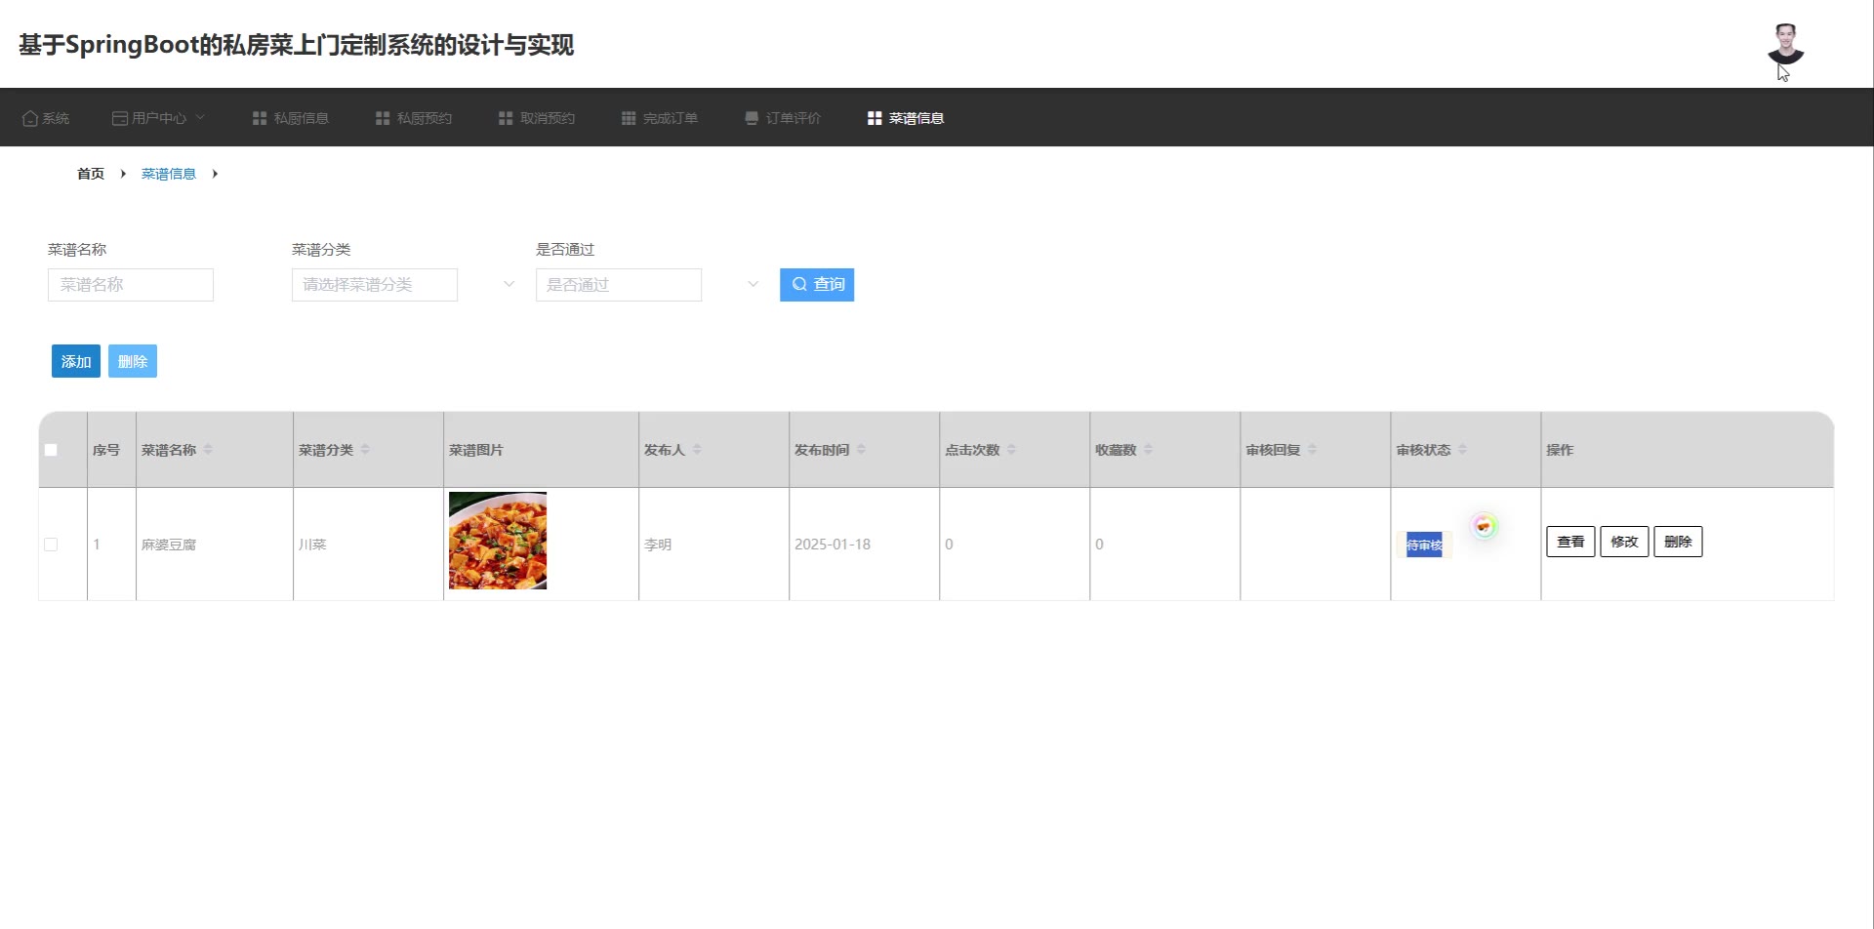The height and width of the screenshot is (929, 1874).
Task: Sort by 发布时间 column arrows
Action: tap(861, 449)
